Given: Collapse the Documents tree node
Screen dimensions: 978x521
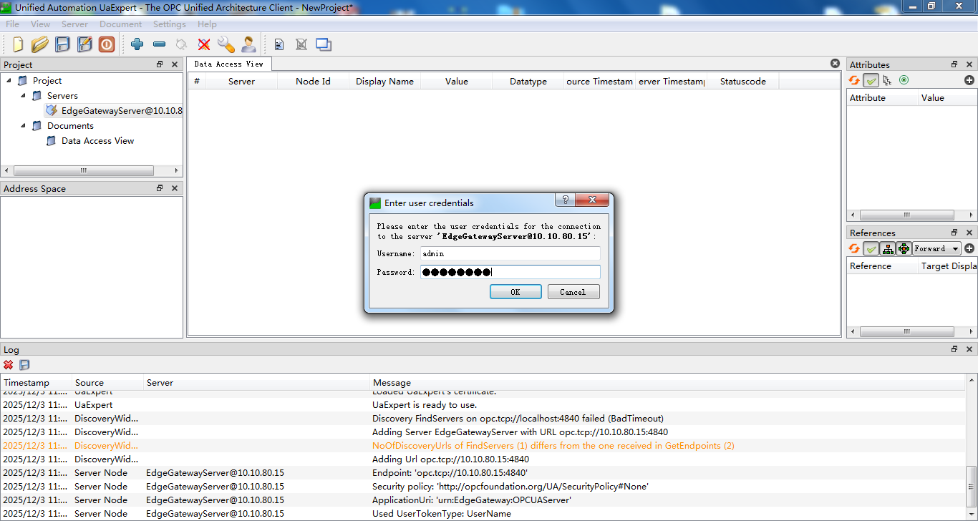Looking at the screenshot, I should click(x=22, y=125).
